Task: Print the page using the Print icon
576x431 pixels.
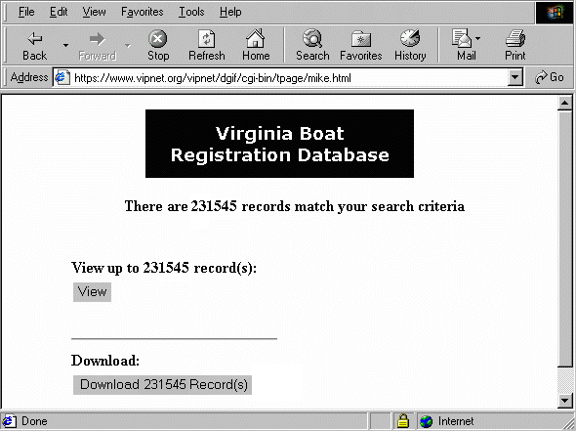Action: [515, 45]
